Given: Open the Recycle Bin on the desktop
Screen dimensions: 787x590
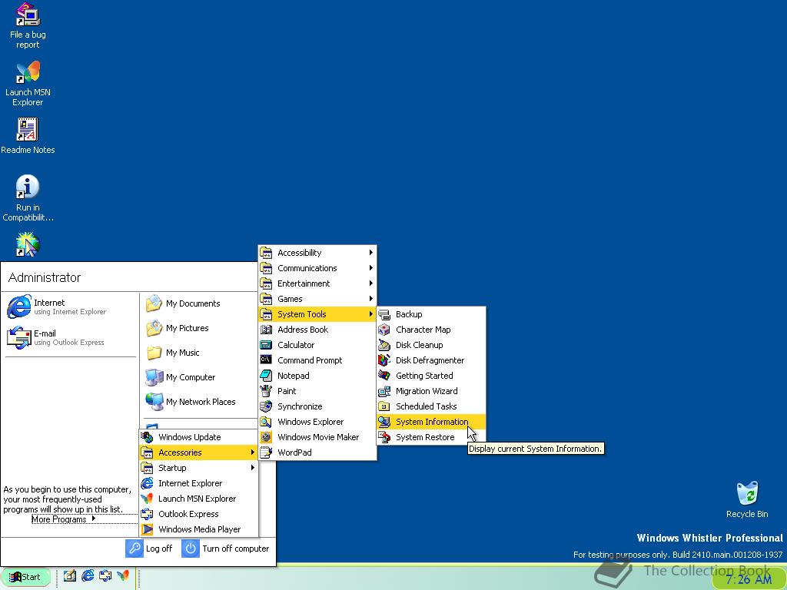Looking at the screenshot, I should [747, 499].
